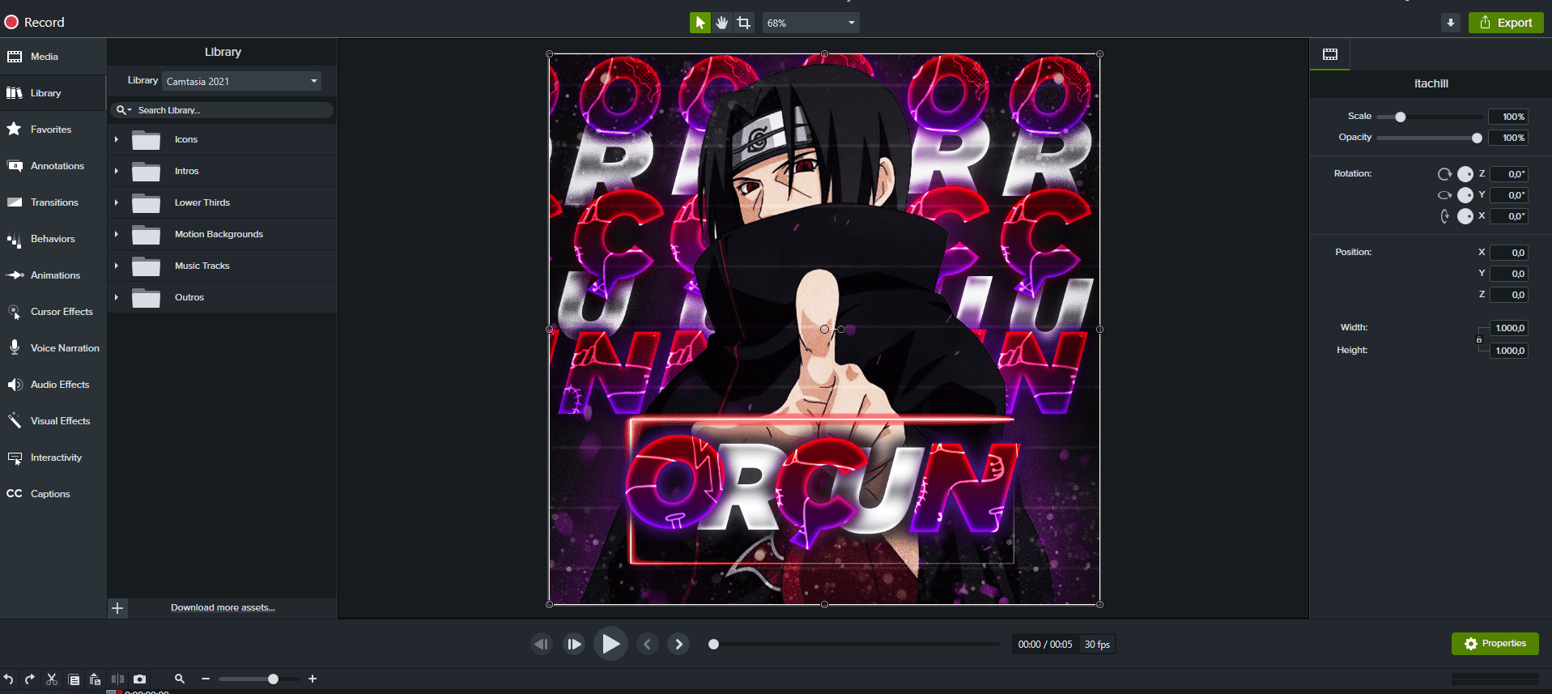Click the Width value field
This screenshot has width=1552, height=694.
(1508, 328)
